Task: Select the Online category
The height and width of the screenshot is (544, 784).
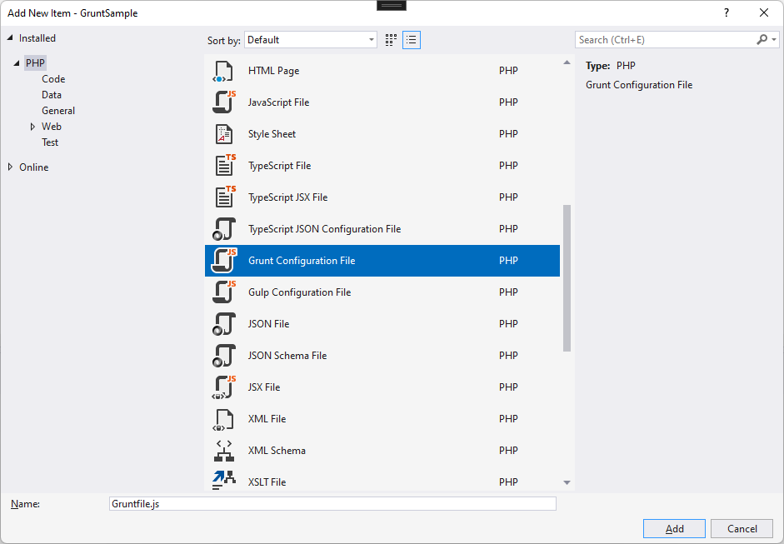Action: pos(34,167)
